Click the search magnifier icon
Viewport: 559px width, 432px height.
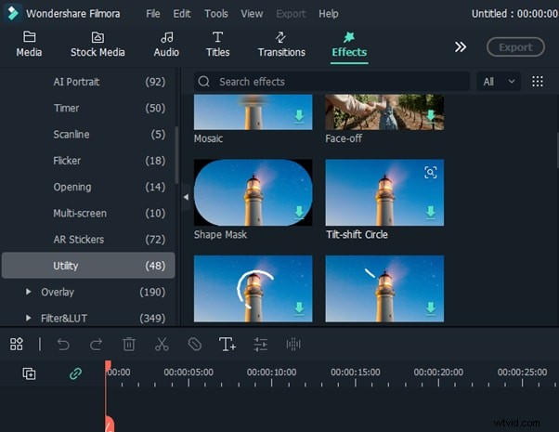click(x=204, y=82)
